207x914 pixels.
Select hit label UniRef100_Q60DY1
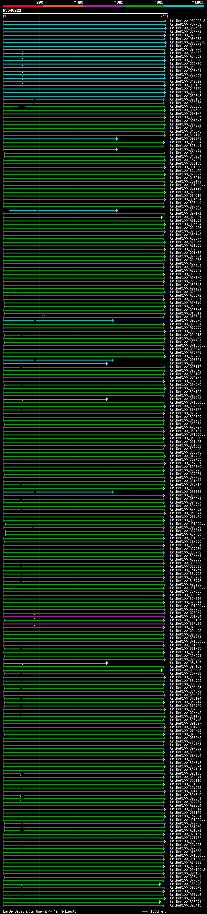pos(186,777)
